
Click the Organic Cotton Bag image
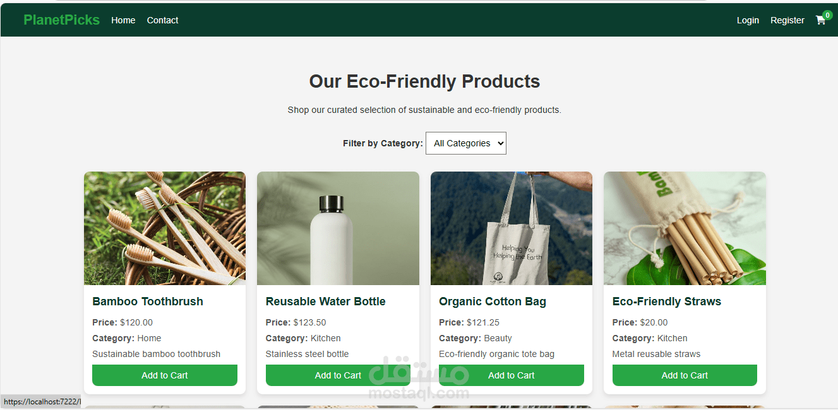coord(512,228)
